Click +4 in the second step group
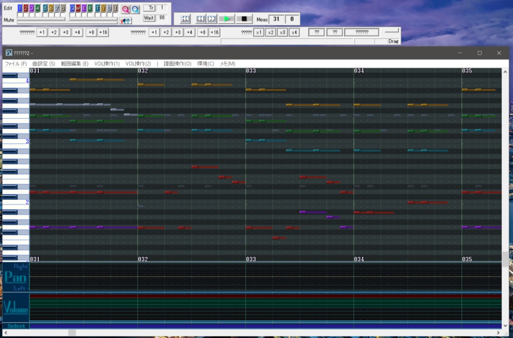513x338 pixels. 189,32
